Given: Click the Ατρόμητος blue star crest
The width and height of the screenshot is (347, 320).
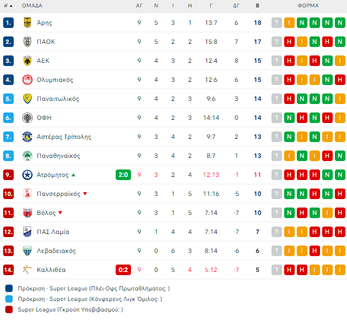Looking at the screenshot, I should [27, 175].
